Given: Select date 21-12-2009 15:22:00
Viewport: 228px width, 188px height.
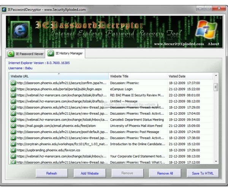Looking at the screenshot, I should pos(184,89).
